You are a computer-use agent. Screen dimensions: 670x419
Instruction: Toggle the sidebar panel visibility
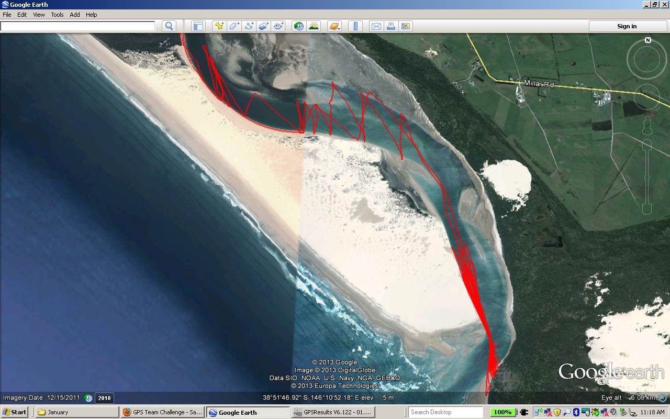[x=198, y=26]
